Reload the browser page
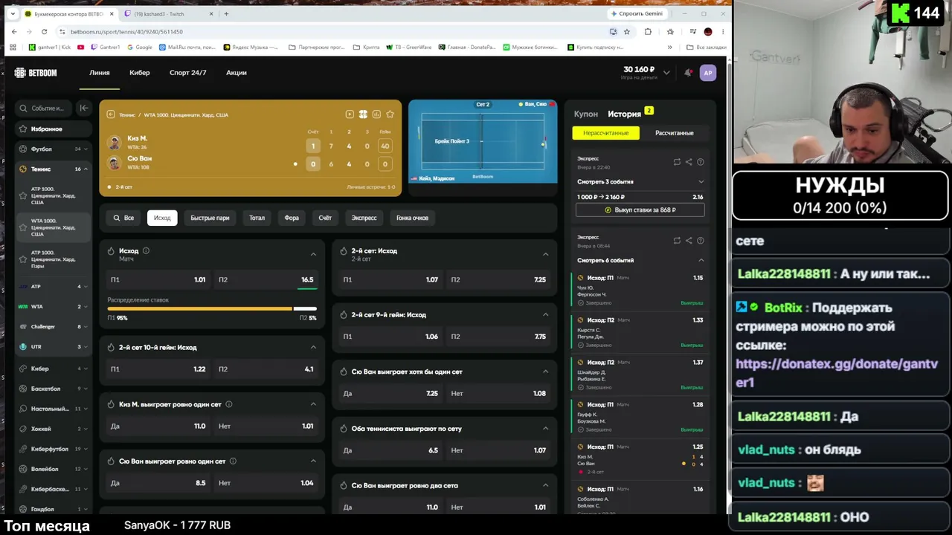Viewport: 952px width, 535px height. [x=45, y=32]
